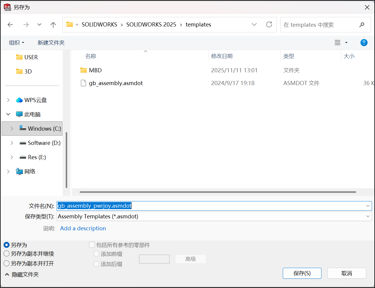The width and height of the screenshot is (375, 288).
Task: Click the ASMDOT 文件 type cell
Action: (301, 83)
